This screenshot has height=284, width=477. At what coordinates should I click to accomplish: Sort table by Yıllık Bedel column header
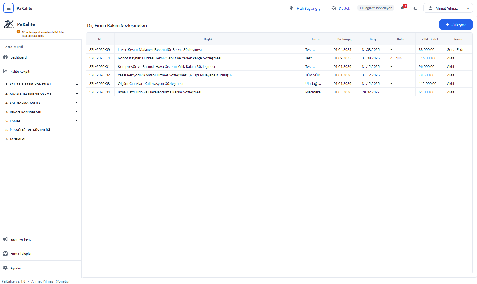click(430, 39)
